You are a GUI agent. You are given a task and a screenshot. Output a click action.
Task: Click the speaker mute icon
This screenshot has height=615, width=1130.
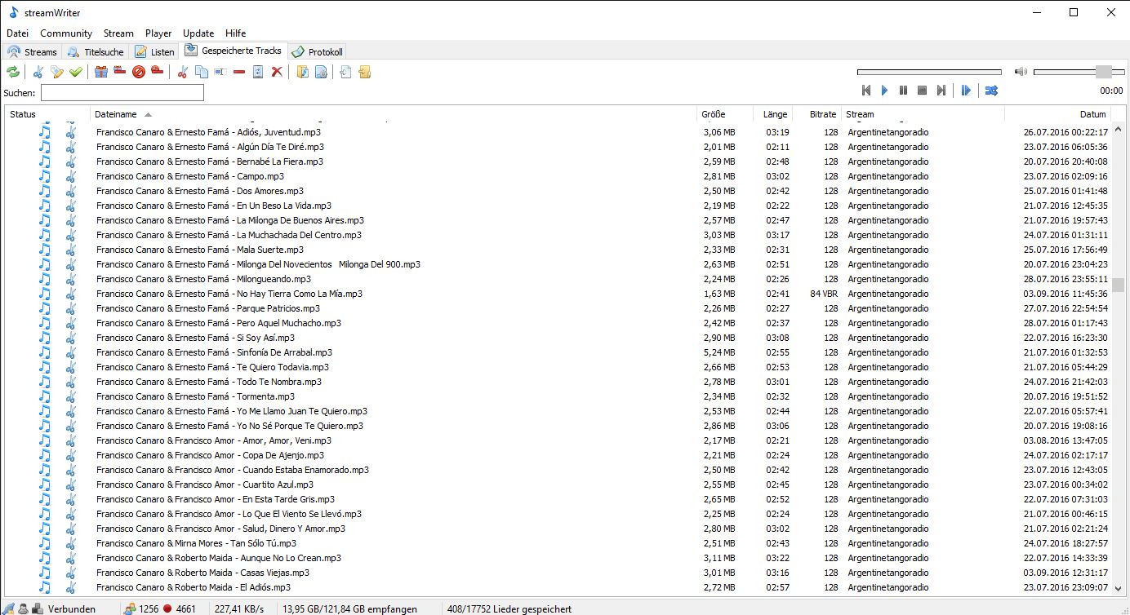(x=1020, y=72)
